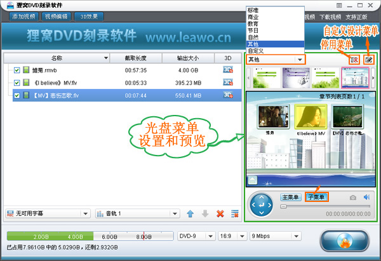Open the 无可用字幕 subtitle dropdown

coord(48,213)
